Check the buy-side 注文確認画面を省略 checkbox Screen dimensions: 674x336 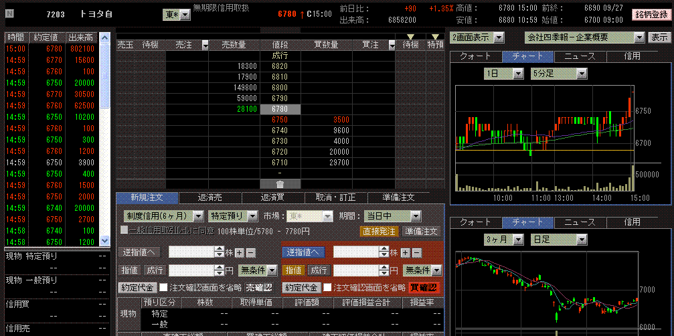point(328,287)
